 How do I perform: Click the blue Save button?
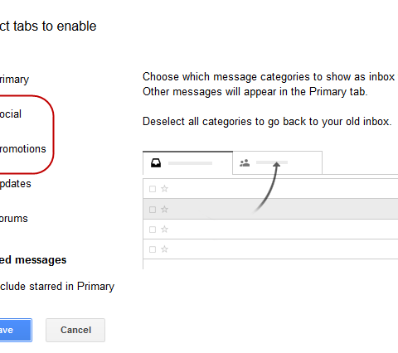point(16,330)
